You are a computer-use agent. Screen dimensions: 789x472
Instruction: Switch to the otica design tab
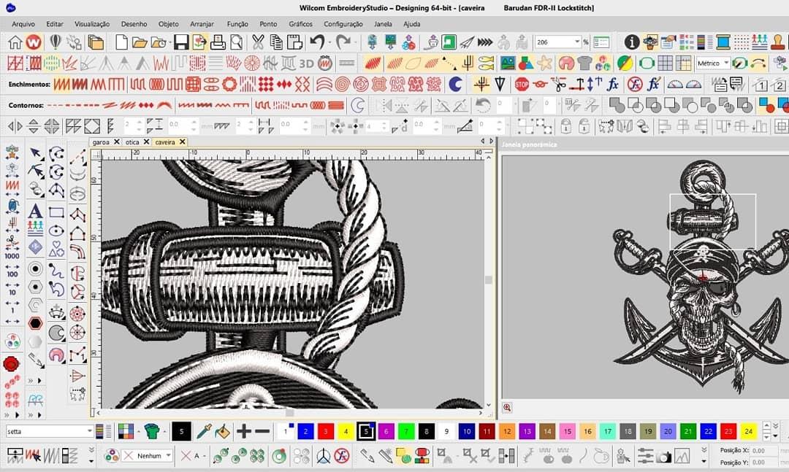pos(131,142)
